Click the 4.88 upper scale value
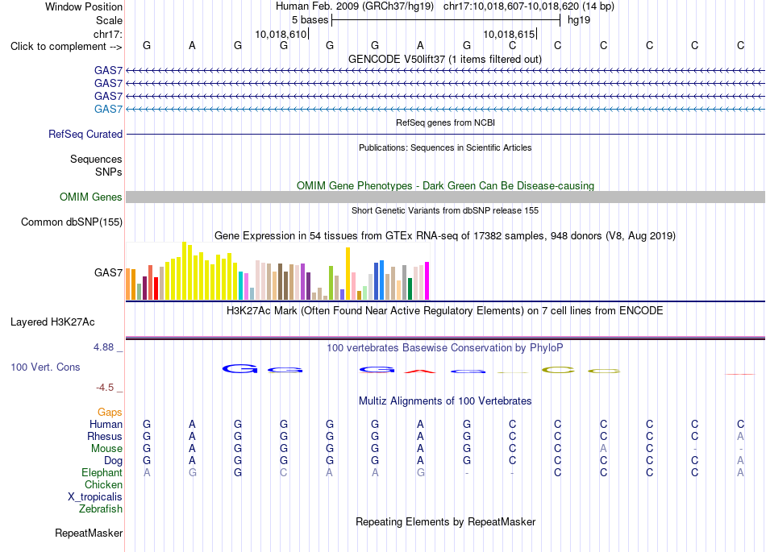Viewport: 766px width, 552px height. (103, 347)
